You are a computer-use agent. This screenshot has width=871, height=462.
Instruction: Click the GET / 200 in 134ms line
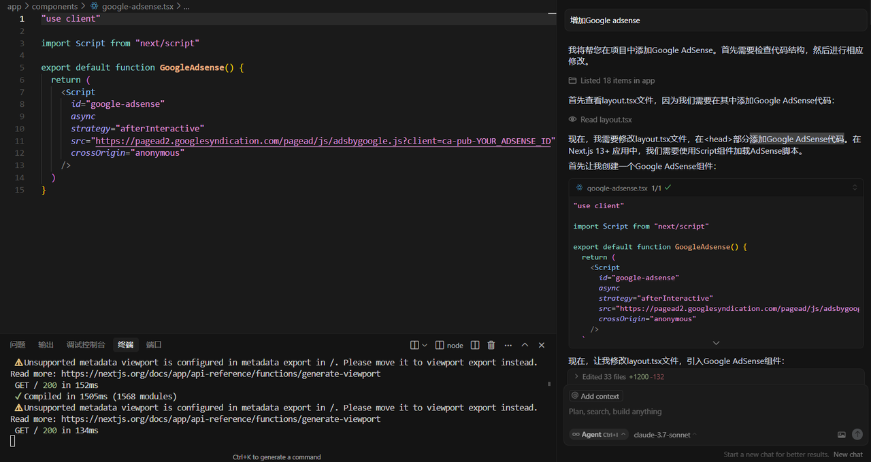[56, 431]
